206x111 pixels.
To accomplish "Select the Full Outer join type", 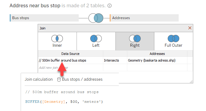I will (x=173, y=41).
